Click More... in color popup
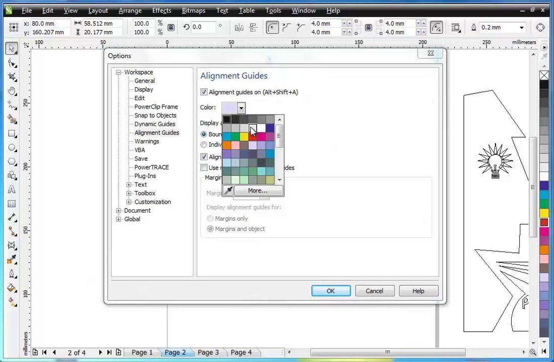The height and width of the screenshot is (362, 554). [x=258, y=191]
